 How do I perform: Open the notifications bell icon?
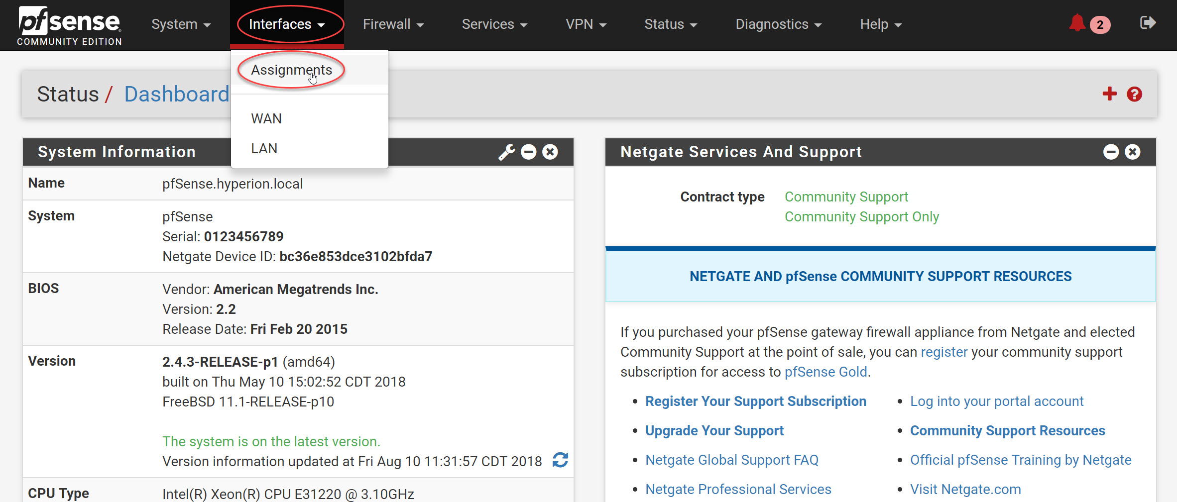(x=1077, y=23)
